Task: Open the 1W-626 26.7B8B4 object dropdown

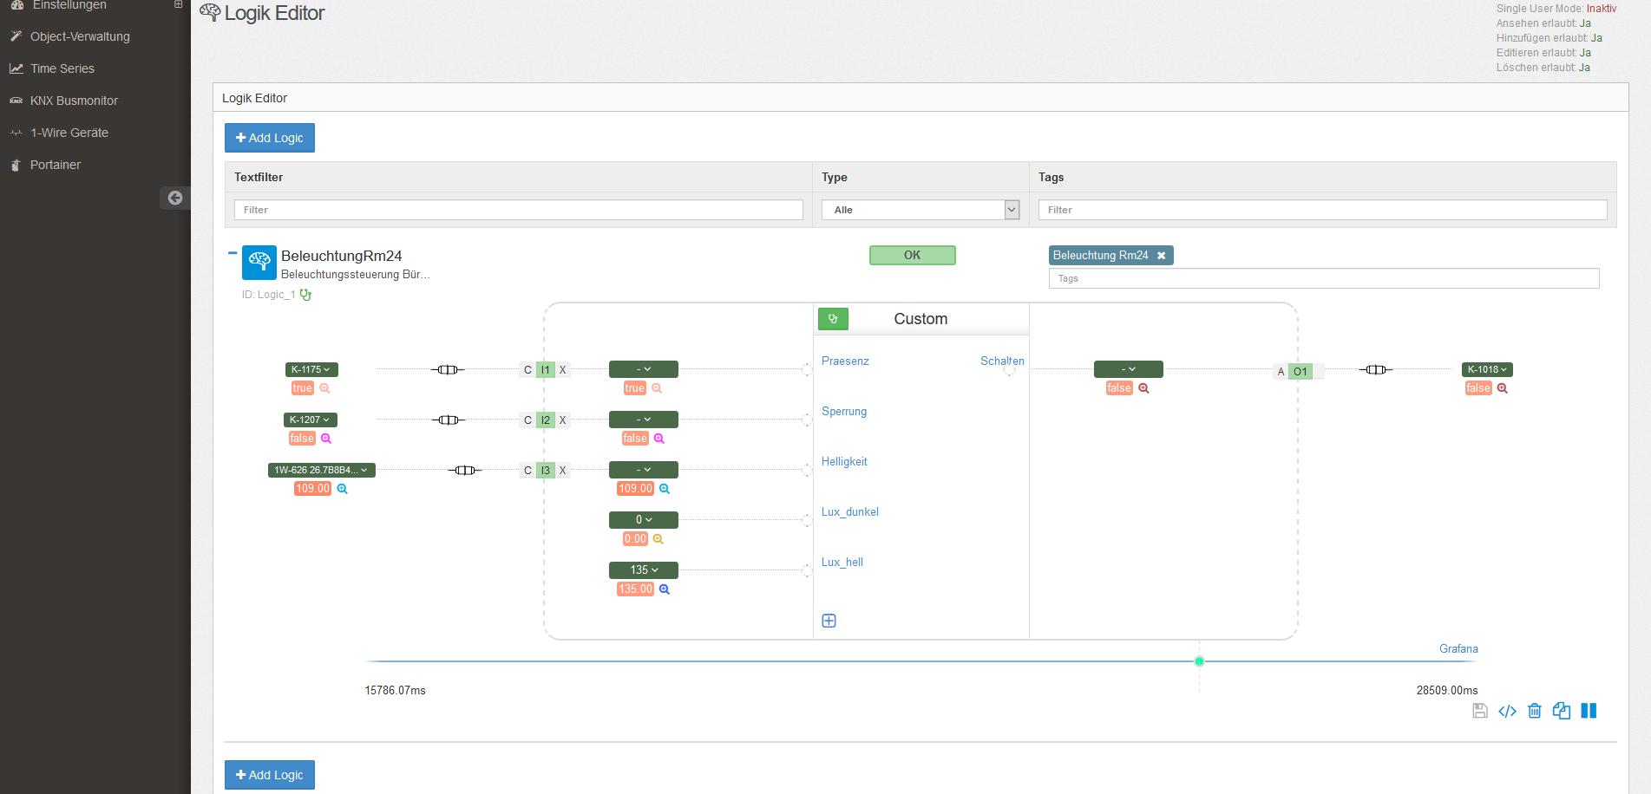Action: tap(321, 470)
